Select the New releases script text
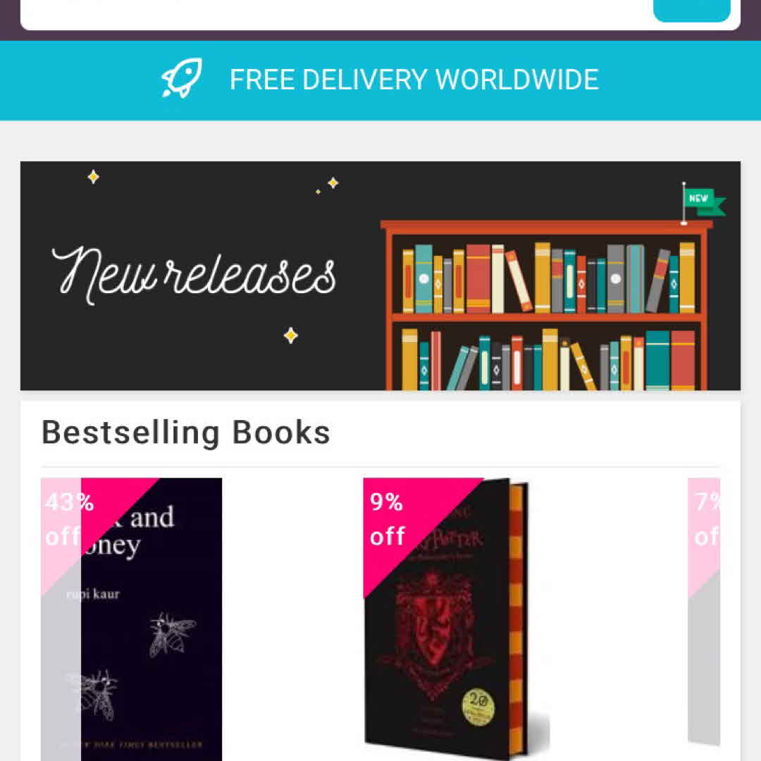The width and height of the screenshot is (761, 761). tap(194, 276)
